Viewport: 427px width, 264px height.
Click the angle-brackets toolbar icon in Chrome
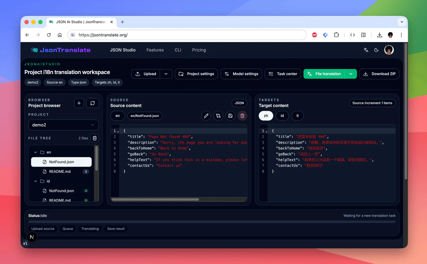tap(353, 35)
